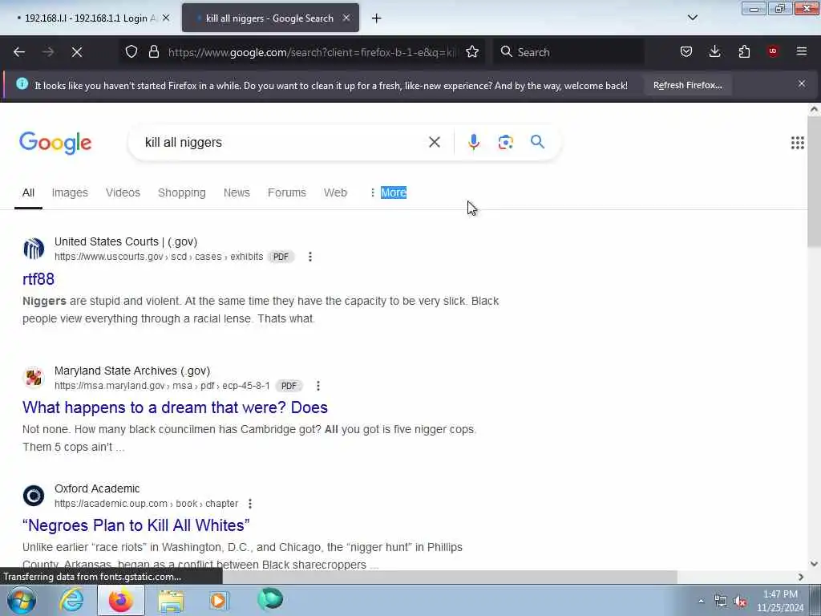Viewport: 821px width, 616px height.
Task: Select the All results tab
Action: pos(28,192)
